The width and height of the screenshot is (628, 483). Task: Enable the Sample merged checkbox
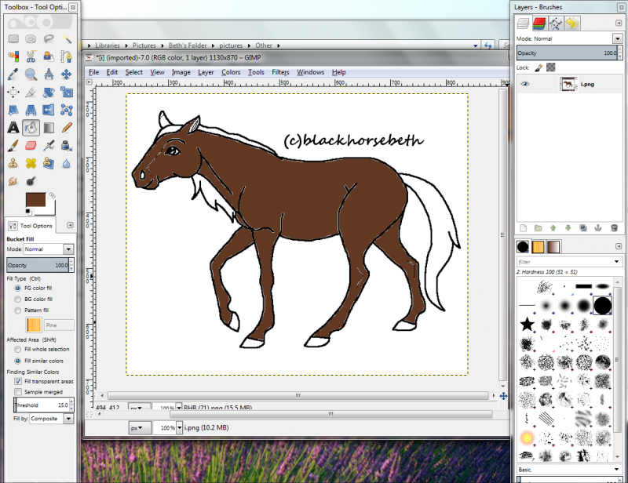[x=18, y=392]
